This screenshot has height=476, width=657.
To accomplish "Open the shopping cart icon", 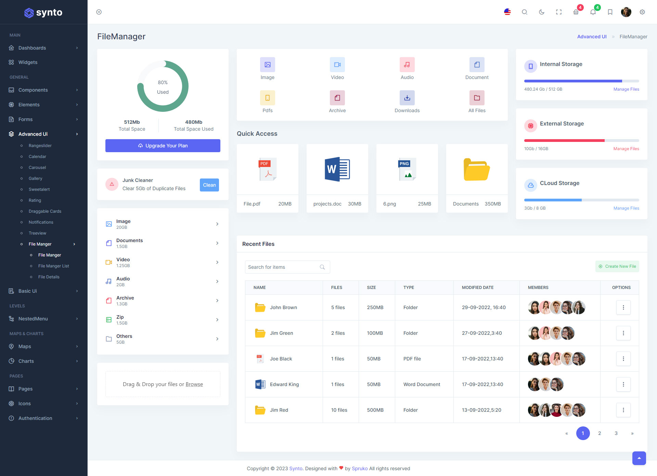I will tap(576, 12).
